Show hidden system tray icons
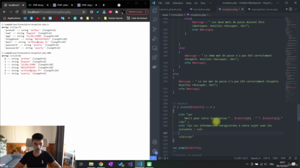This screenshot has height=168, width=300. pos(247,164)
